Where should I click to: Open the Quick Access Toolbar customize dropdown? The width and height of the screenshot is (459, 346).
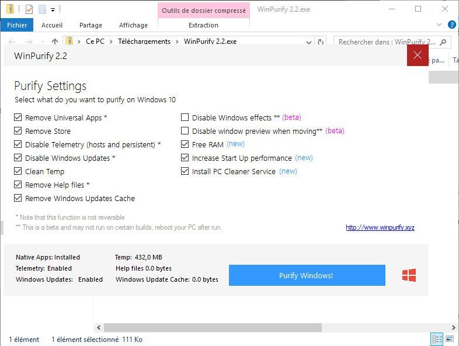point(53,9)
